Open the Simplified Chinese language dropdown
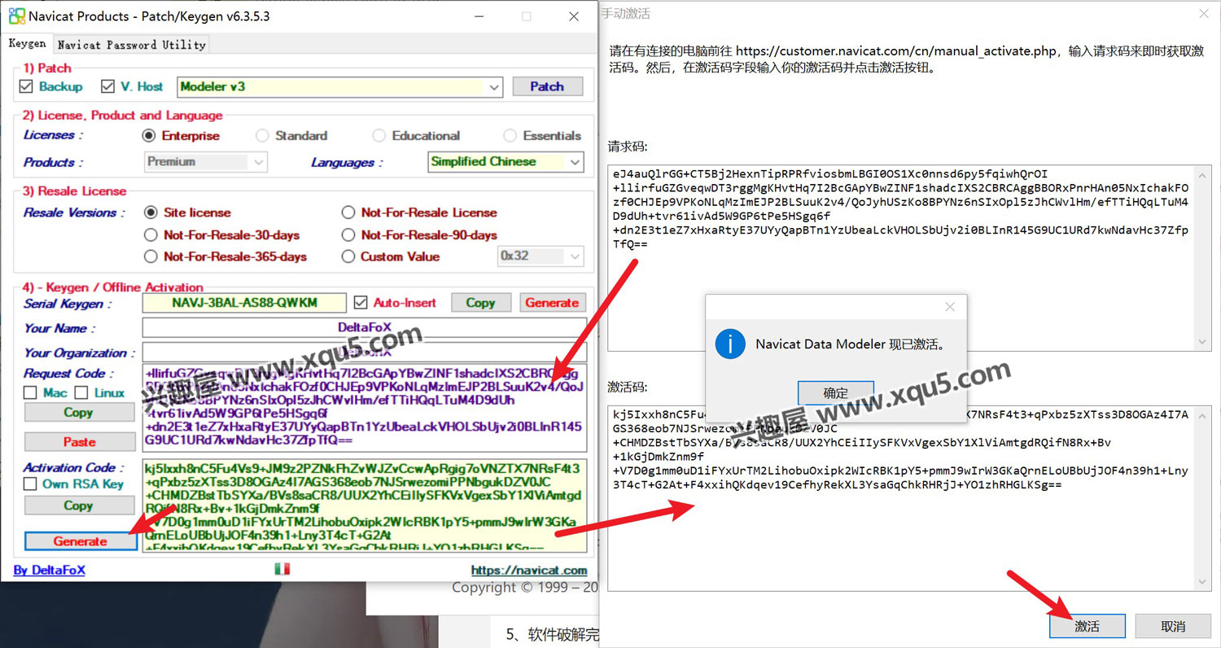This screenshot has width=1221, height=648. 506,162
